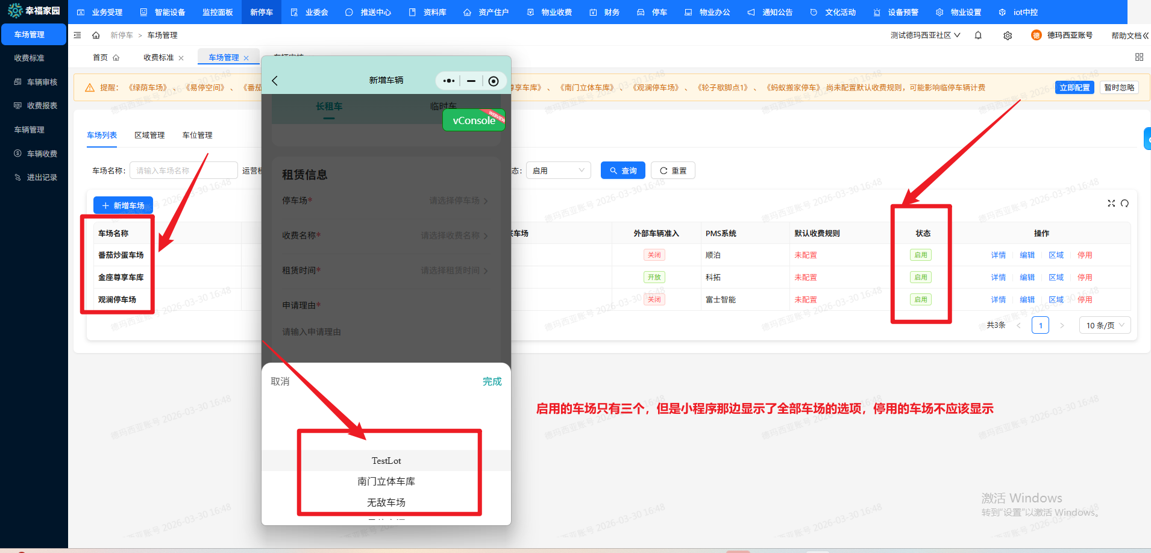Viewport: 1151px width, 553px height.
Task: Click the fullscreen expand icon above table
Action: tap(1111, 204)
